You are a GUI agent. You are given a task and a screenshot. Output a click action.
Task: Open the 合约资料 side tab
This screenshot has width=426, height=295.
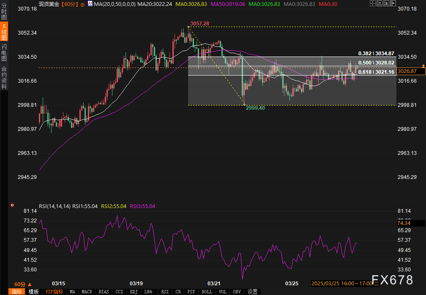tap(4, 77)
